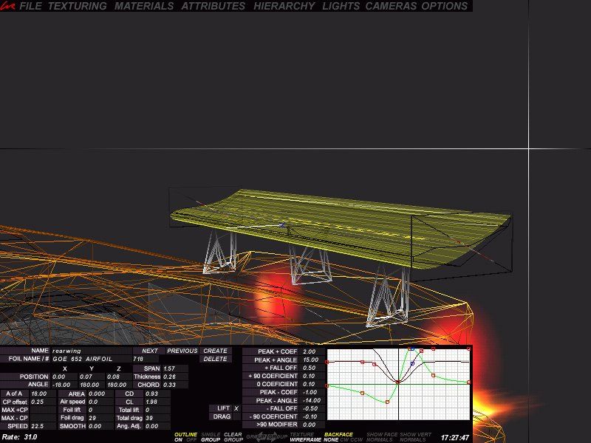The height and width of the screenshot is (443, 591).
Task: Open the HIERARCHY menu
Action: click(284, 6)
